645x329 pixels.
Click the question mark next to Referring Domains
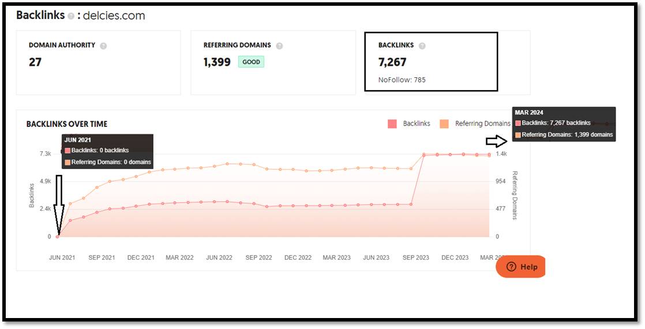tap(279, 46)
